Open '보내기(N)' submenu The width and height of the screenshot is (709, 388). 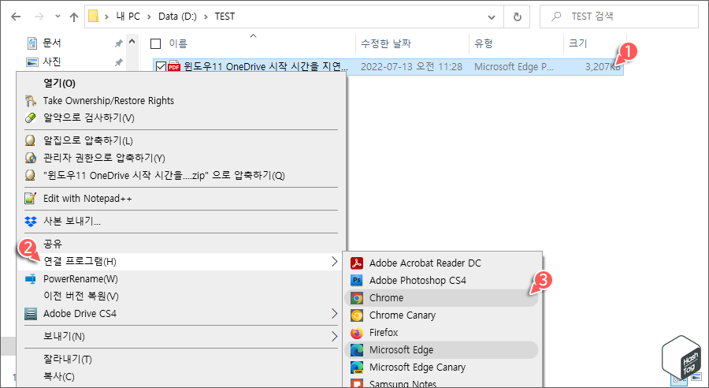tap(181, 337)
